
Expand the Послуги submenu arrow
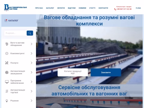click(x=31, y=63)
